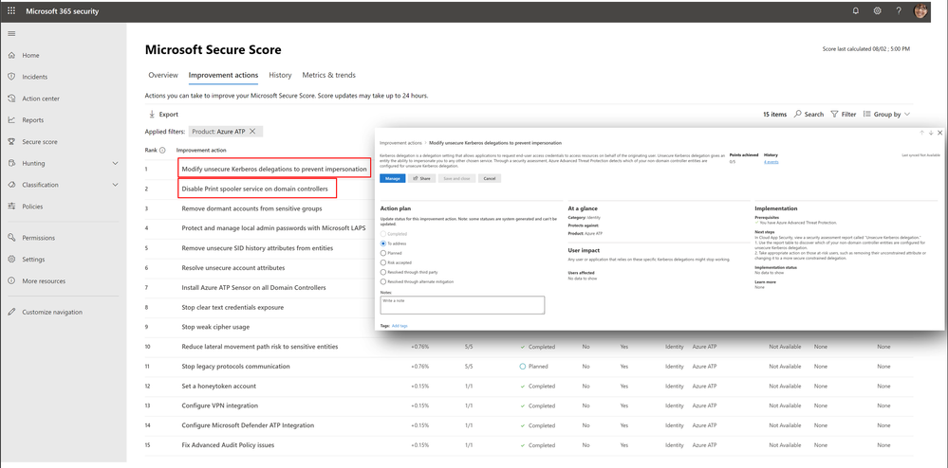Viewport: 948px width, 468px height.
Task: Expand the Classification menu in sidebar
Action: point(116,185)
